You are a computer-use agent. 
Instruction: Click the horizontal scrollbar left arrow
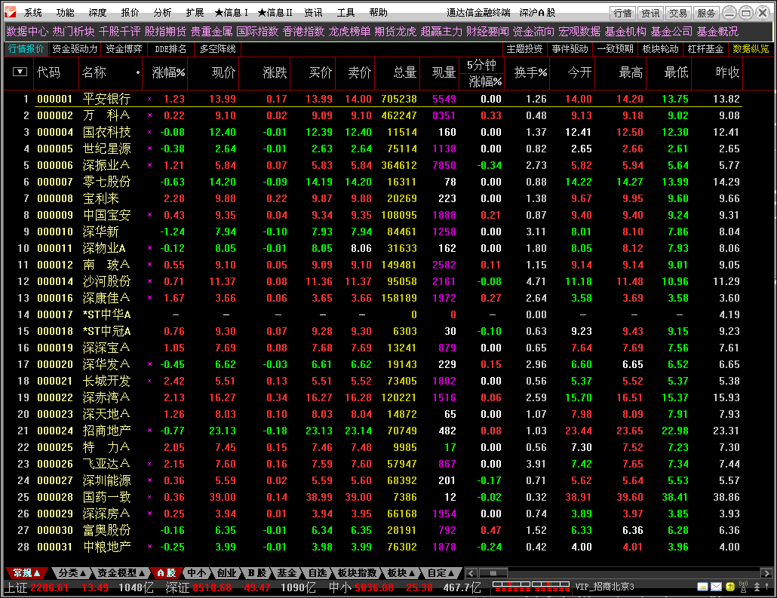[x=471, y=573]
